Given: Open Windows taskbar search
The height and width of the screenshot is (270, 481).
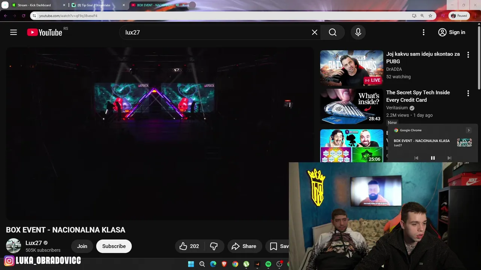Looking at the screenshot, I should click(x=202, y=264).
